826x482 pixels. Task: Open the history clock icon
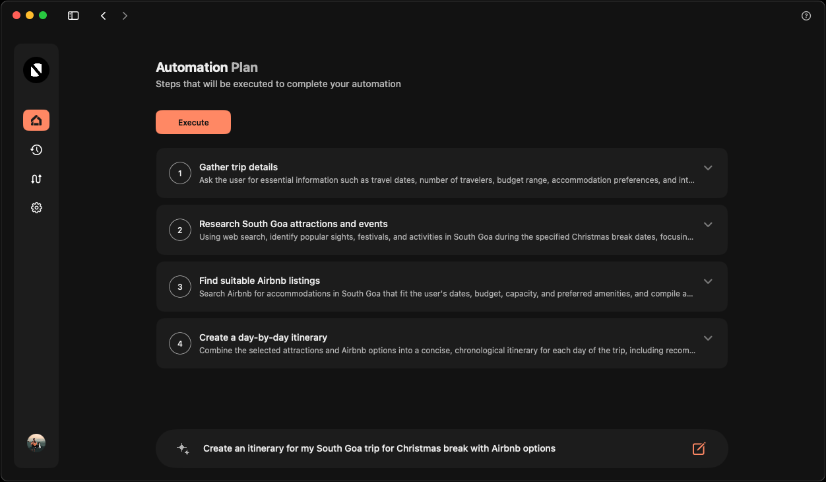coord(36,150)
